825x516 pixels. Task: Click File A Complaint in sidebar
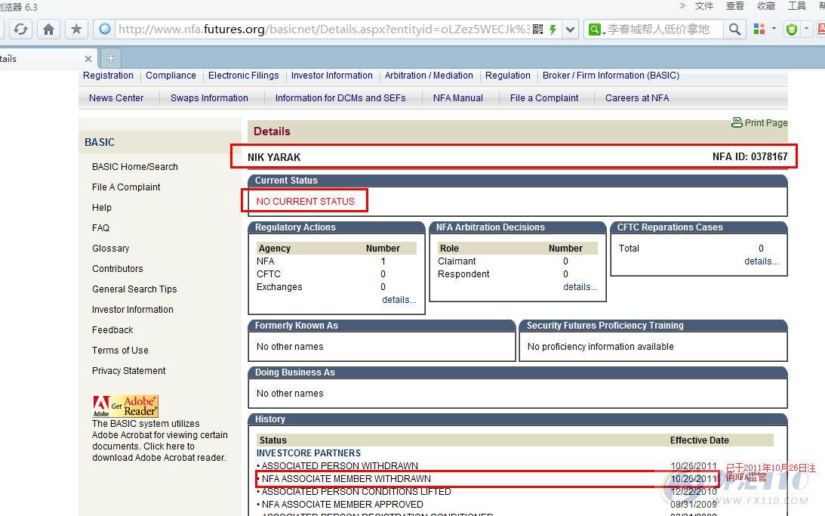(126, 187)
